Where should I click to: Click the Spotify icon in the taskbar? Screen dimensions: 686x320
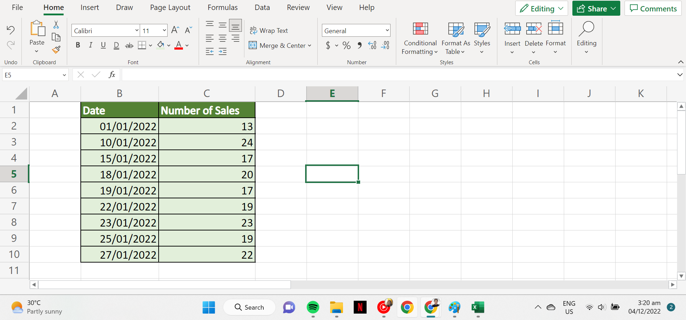pyautogui.click(x=313, y=307)
